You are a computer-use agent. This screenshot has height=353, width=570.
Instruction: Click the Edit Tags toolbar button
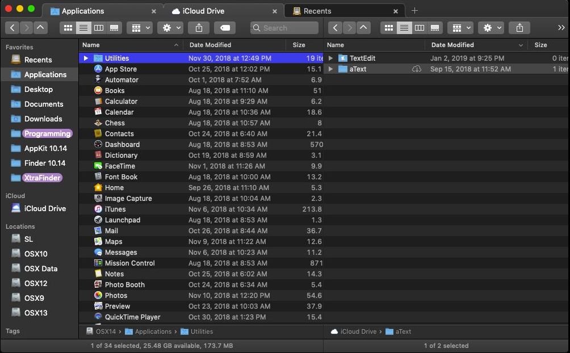[x=225, y=28]
